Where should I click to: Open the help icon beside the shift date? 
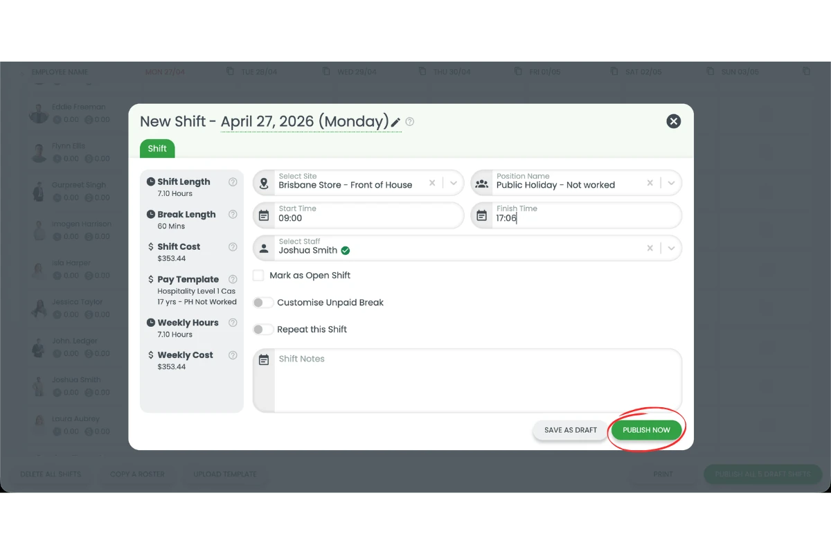tap(410, 122)
